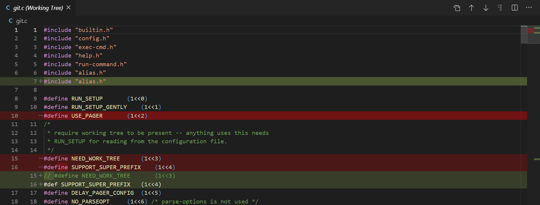
Task: Click the Open File icon in toolbar
Action: pos(456,8)
